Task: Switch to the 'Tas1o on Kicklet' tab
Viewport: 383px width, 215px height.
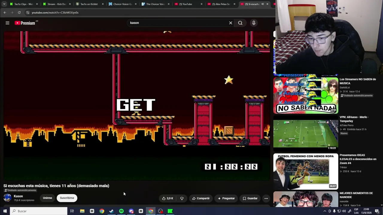Action: click(x=89, y=4)
